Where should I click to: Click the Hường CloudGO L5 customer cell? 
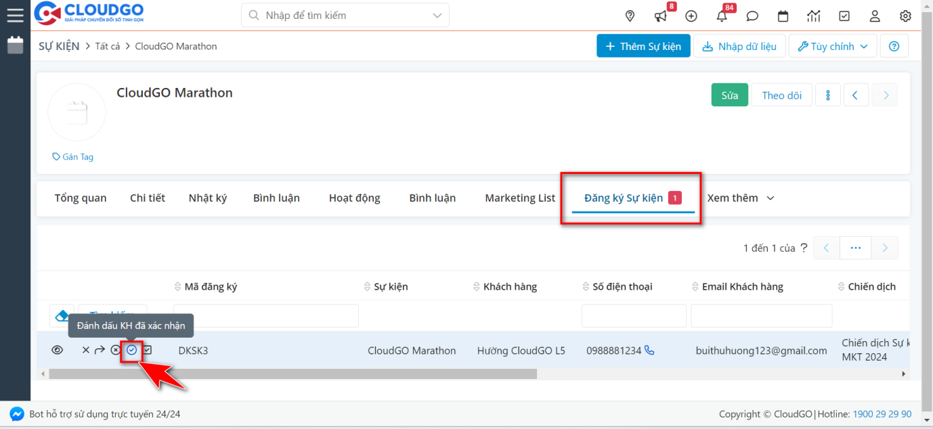pos(521,351)
